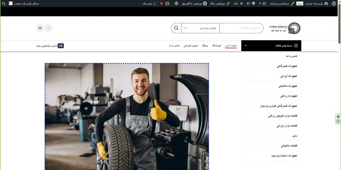
Task: Click the hamburger icon beside دسته بندی کالاها
Action: (x=296, y=46)
